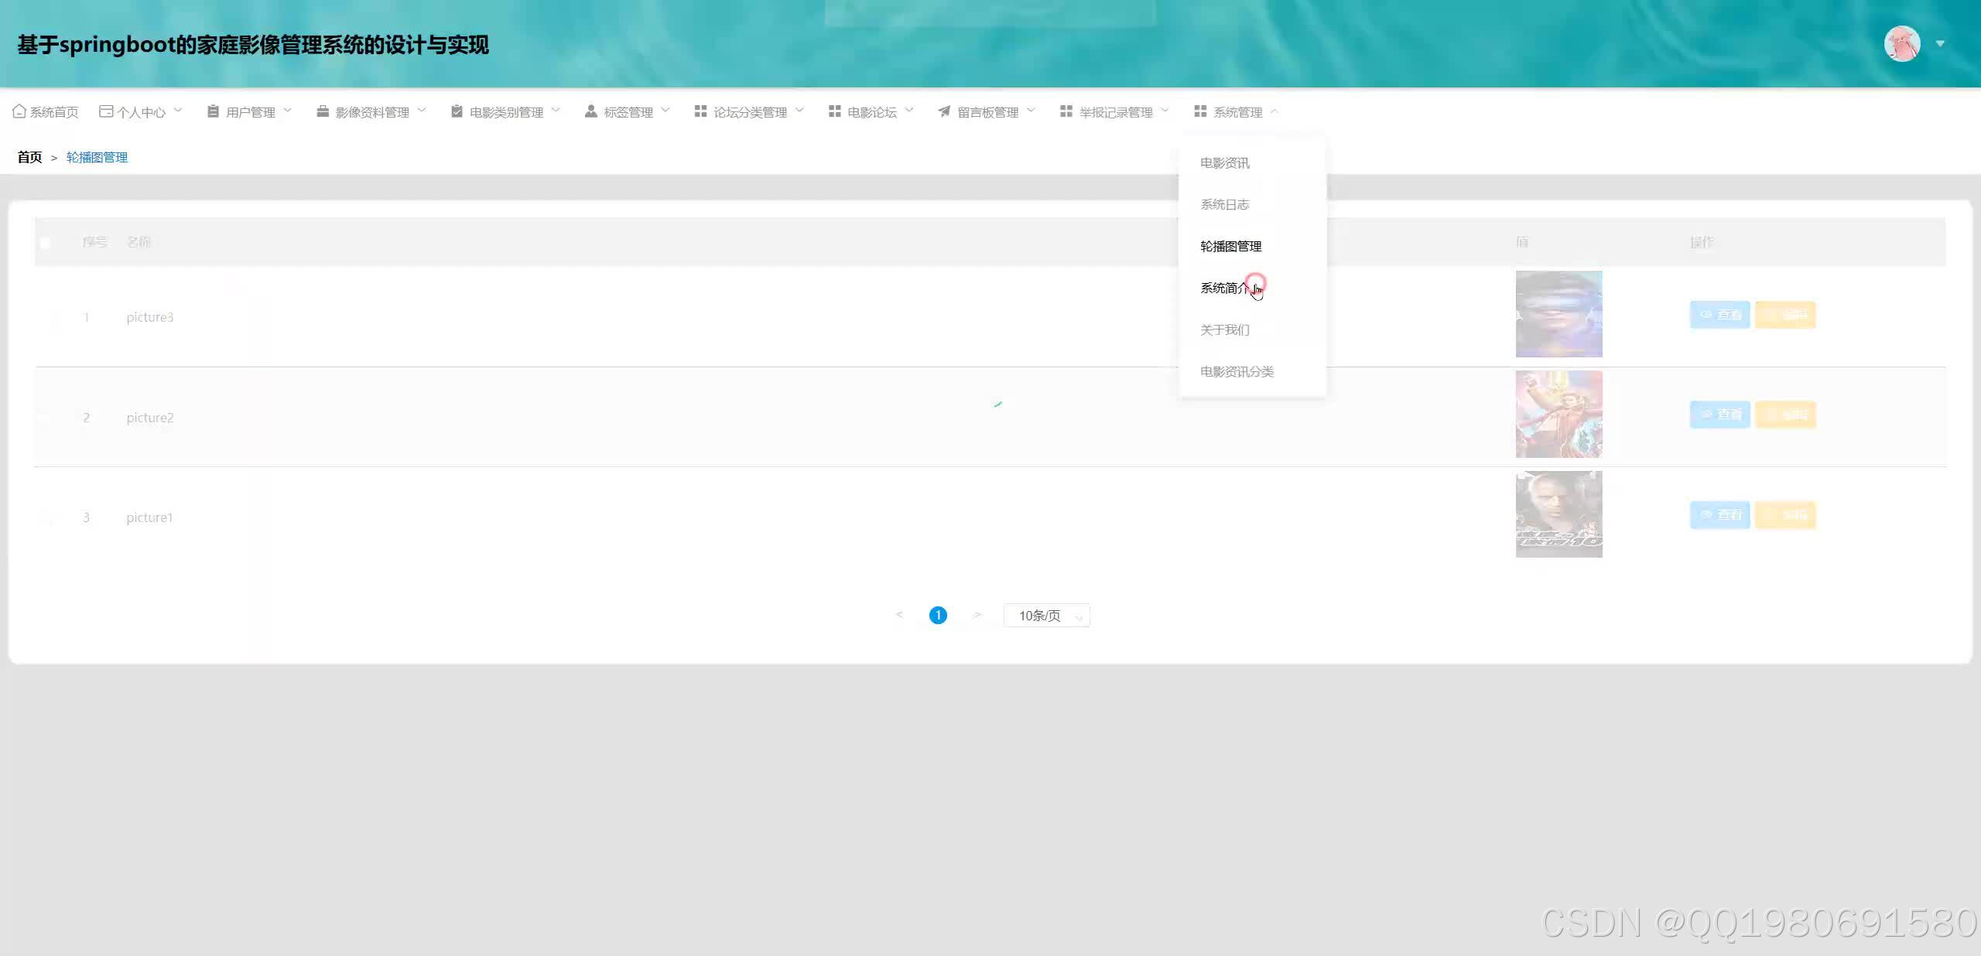Click the user avatar in the header
This screenshot has height=956, width=1981.
pos(1902,43)
